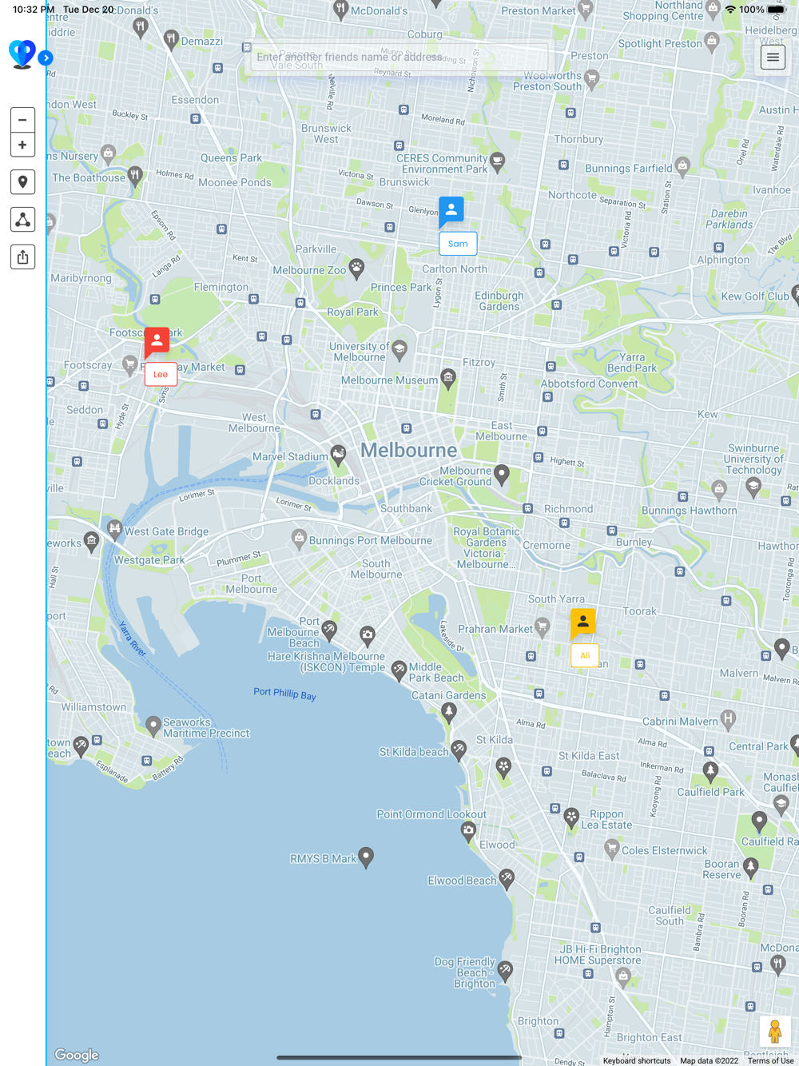
Task: Click Cabrini Malvern hospital pin
Action: (x=728, y=719)
